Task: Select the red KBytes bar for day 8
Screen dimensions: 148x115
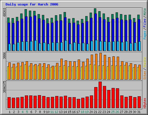Action: pyautogui.click(x=39, y=102)
